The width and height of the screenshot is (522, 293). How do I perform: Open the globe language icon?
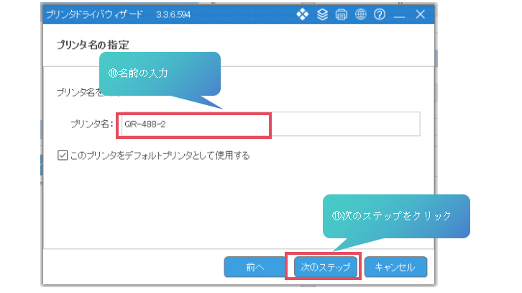point(360,14)
